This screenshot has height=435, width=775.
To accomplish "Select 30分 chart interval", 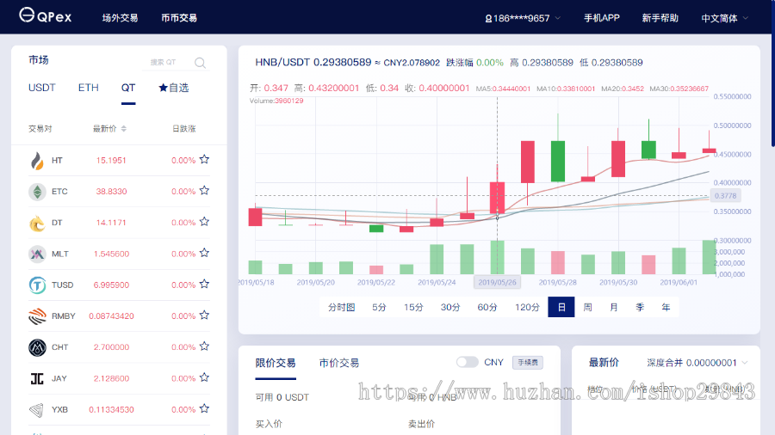I will 450,307.
